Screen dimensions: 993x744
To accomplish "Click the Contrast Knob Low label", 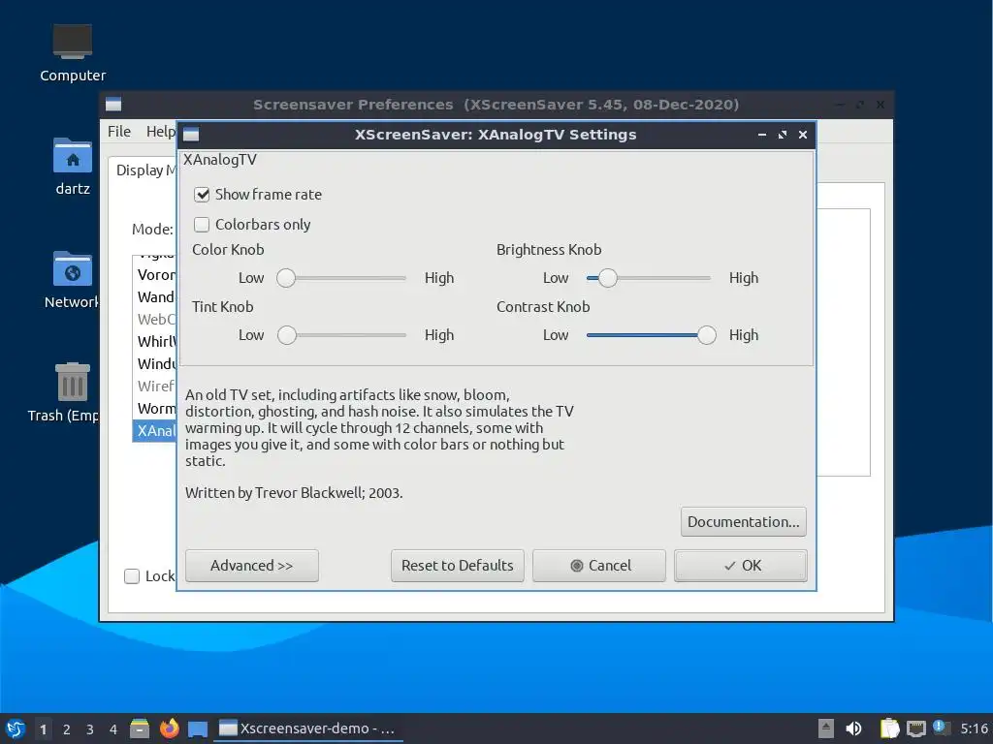I will coord(556,334).
